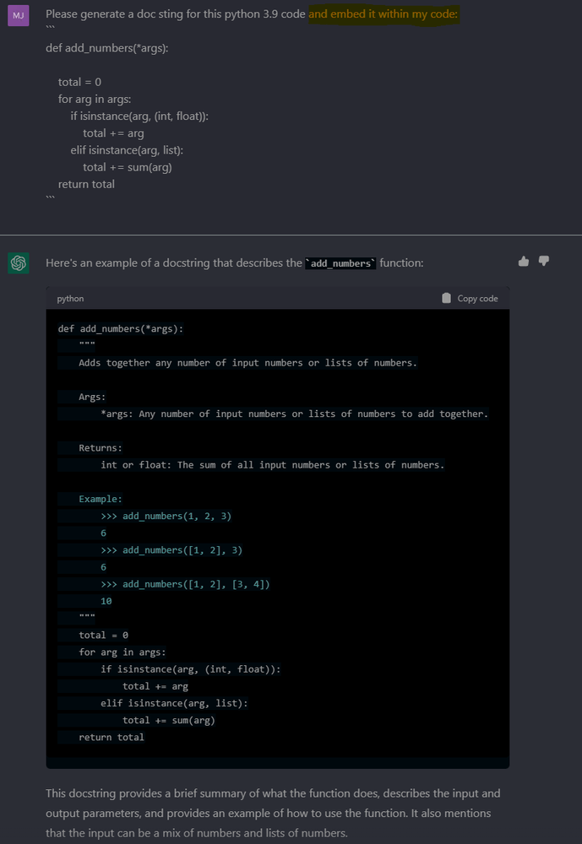Click the ChatGPT logo avatar
Image resolution: width=582 pixels, height=844 pixels.
19,263
